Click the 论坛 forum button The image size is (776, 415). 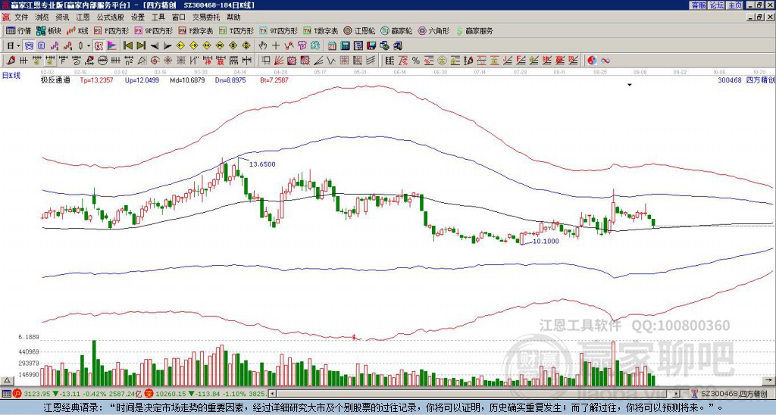pyautogui.click(x=717, y=5)
